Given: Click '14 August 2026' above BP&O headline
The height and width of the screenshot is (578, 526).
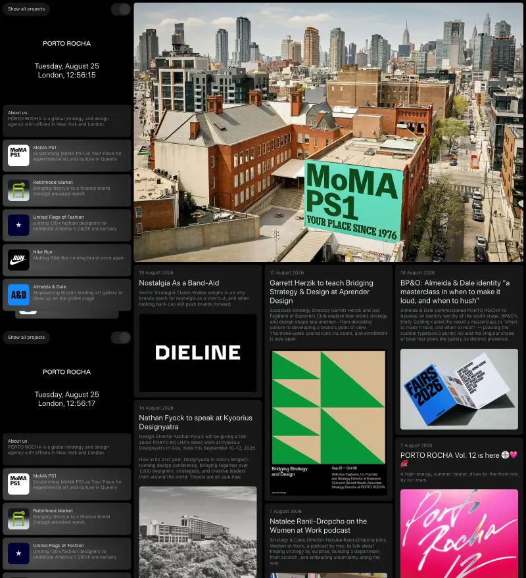Looking at the screenshot, I should [418, 273].
